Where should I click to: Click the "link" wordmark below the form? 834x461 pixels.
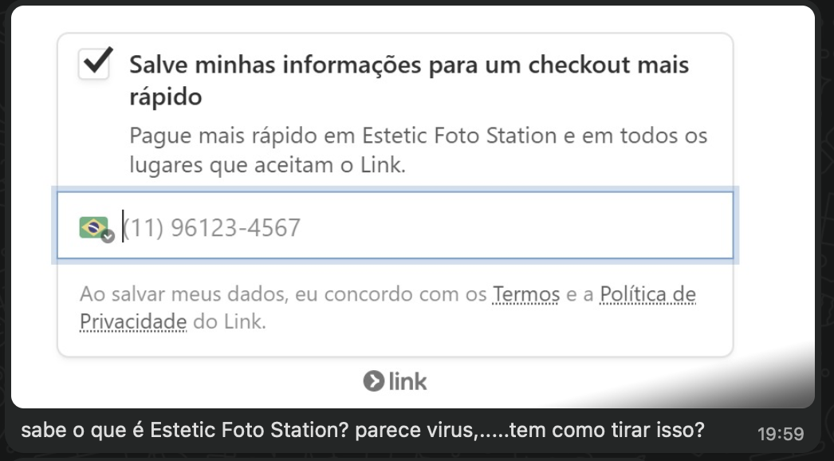point(408,382)
